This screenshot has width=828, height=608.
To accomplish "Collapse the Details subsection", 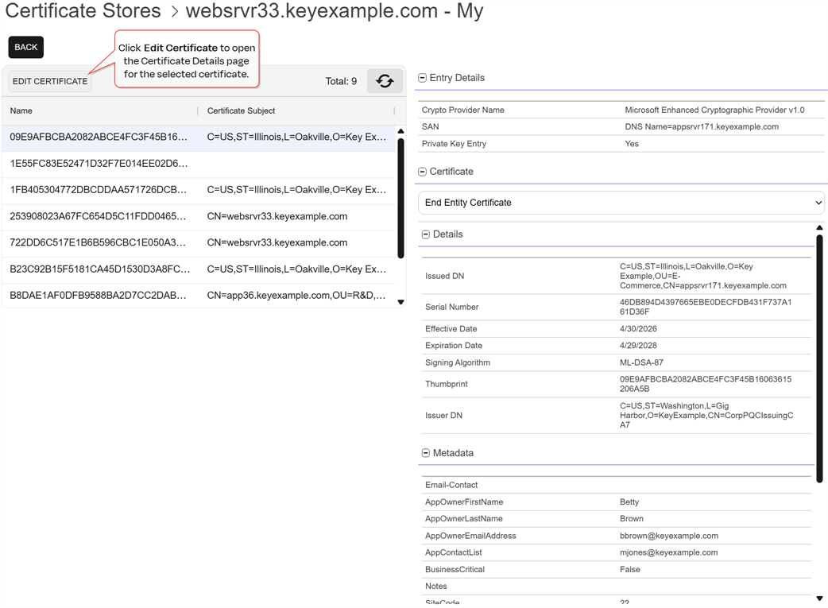I will pyautogui.click(x=426, y=234).
